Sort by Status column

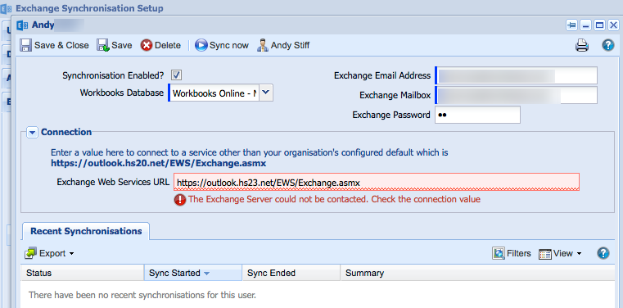(82, 273)
